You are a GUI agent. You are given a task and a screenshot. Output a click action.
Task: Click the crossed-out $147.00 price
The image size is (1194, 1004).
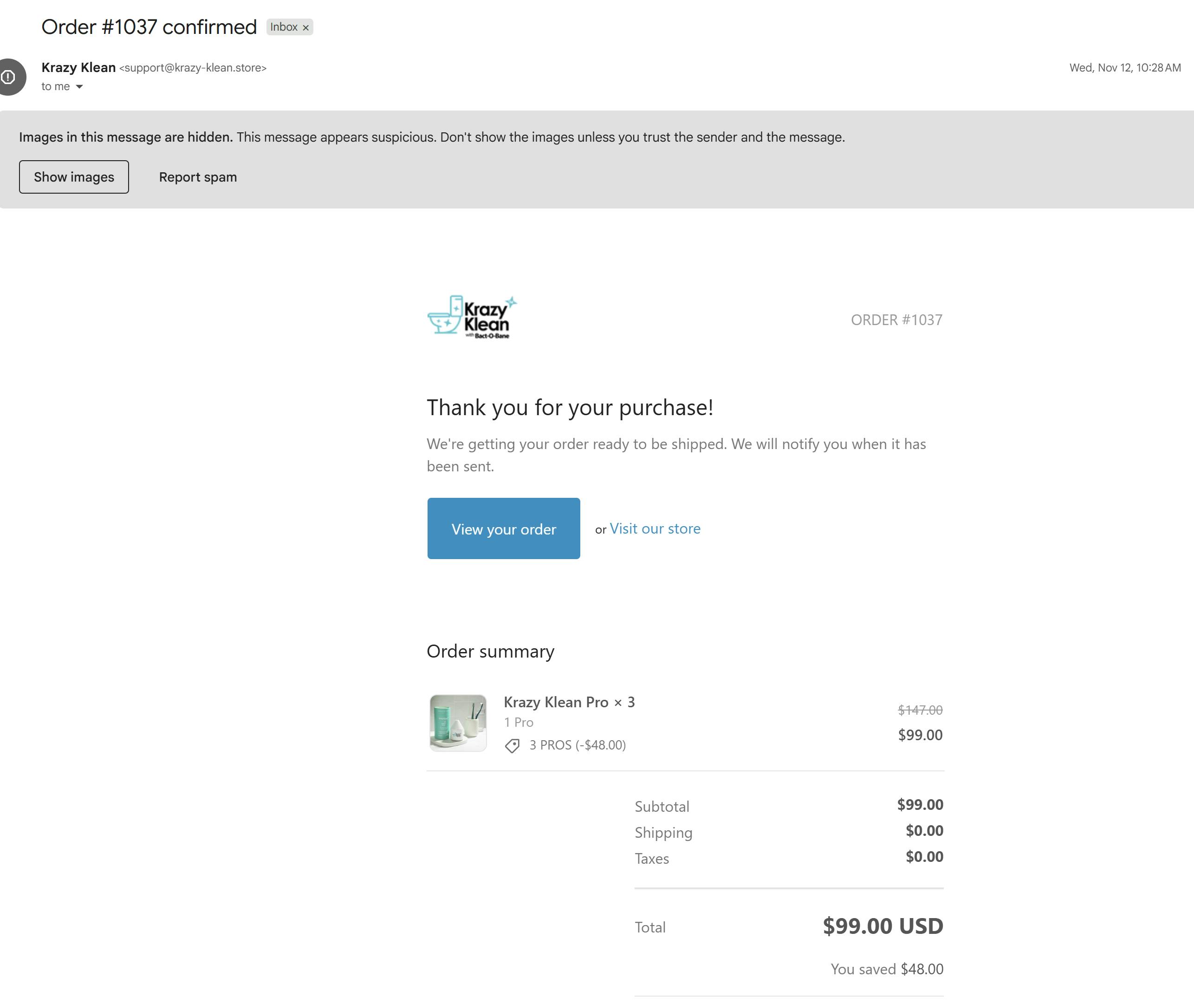point(920,710)
